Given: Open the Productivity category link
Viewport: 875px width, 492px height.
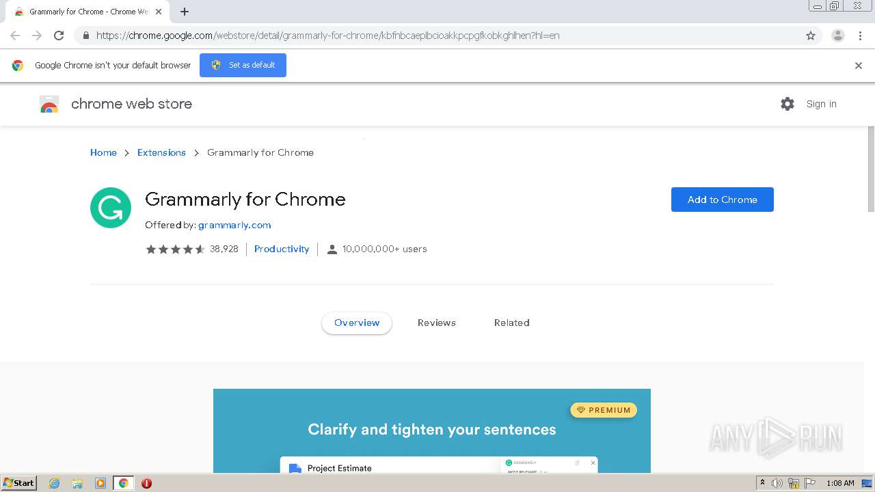Looking at the screenshot, I should (x=282, y=249).
